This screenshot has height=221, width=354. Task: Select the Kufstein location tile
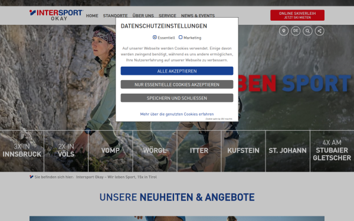click(x=243, y=151)
